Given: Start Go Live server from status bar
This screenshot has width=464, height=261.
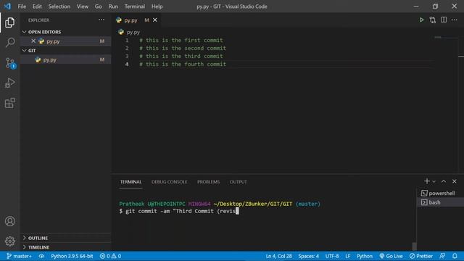Looking at the screenshot, I should (391, 256).
